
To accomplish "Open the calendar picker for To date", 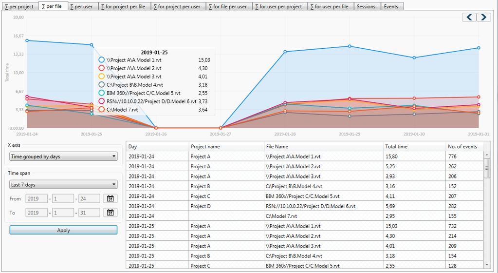I will 110,213.
